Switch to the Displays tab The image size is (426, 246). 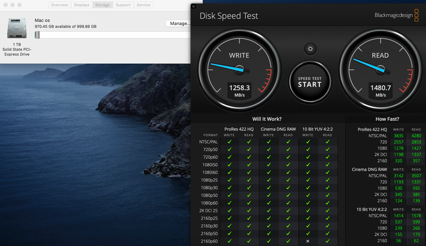(x=82, y=5)
